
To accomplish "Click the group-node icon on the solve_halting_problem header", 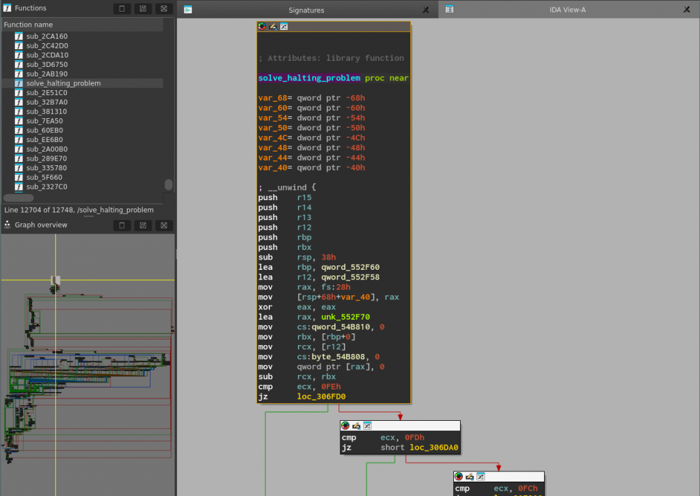I will tap(283, 26).
